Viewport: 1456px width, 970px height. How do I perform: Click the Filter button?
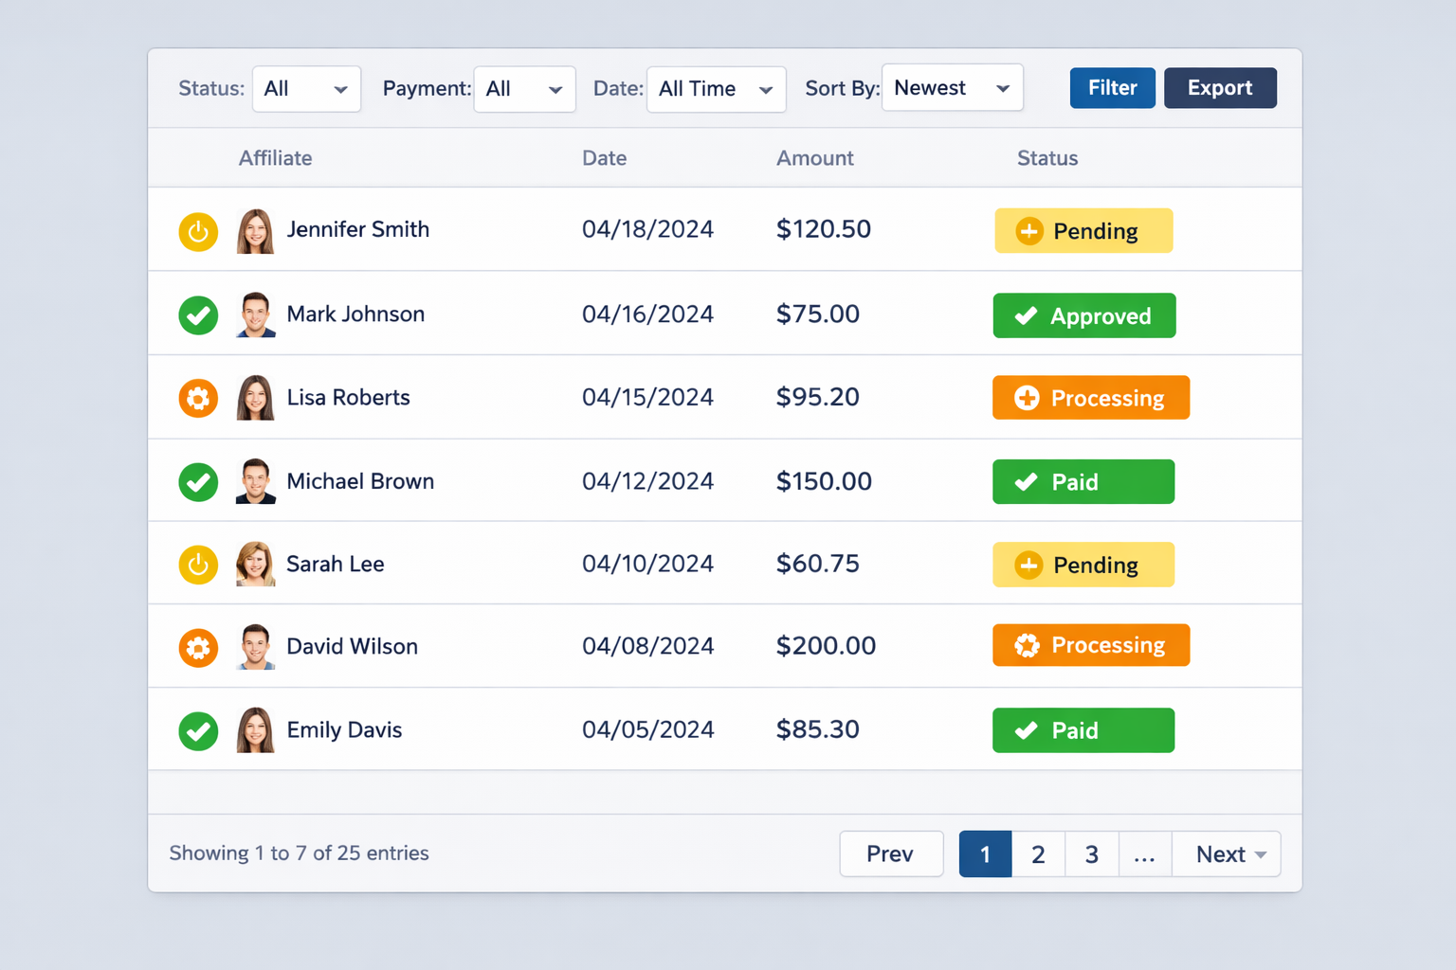pos(1112,87)
